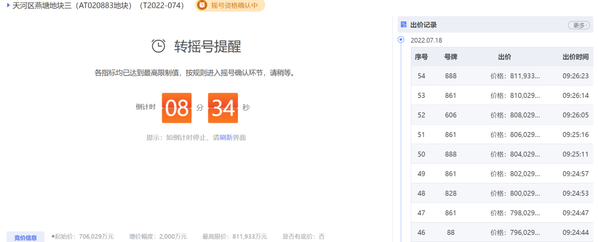Click the 出价记录 panel title
The height and width of the screenshot is (242, 598).
[424, 25]
